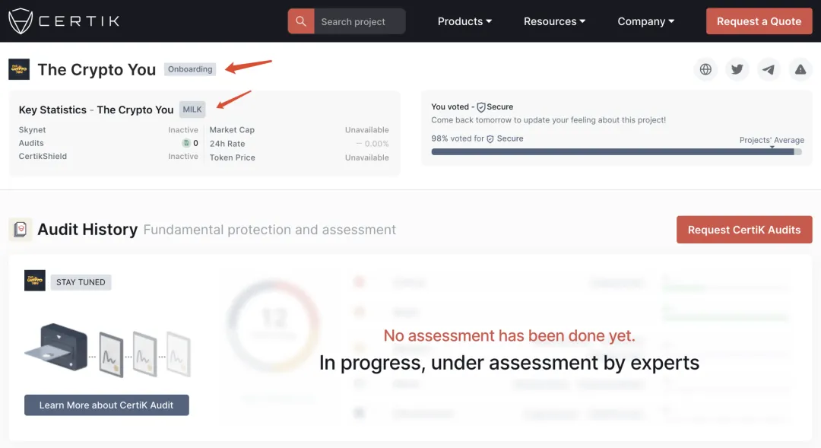Open the Telegram paper plane icon
The height and width of the screenshot is (448, 821).
tap(769, 69)
